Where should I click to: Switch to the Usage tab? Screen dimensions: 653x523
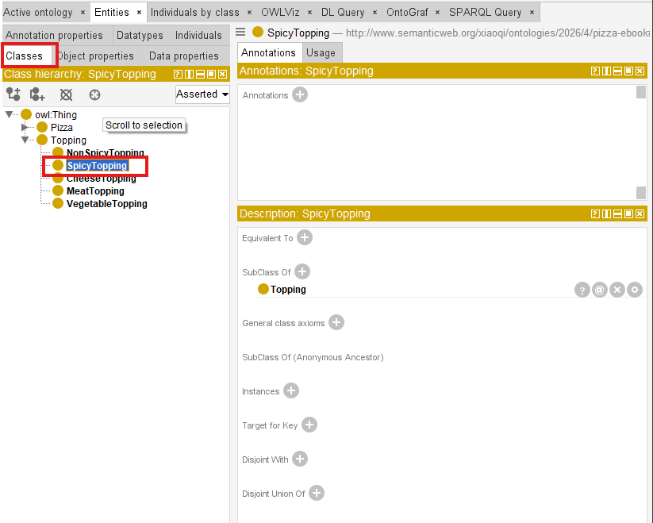[x=321, y=53]
